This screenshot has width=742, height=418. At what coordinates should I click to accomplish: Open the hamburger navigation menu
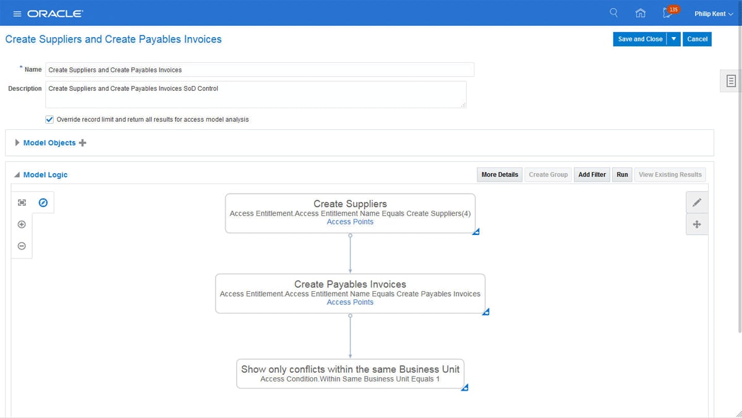tap(17, 14)
